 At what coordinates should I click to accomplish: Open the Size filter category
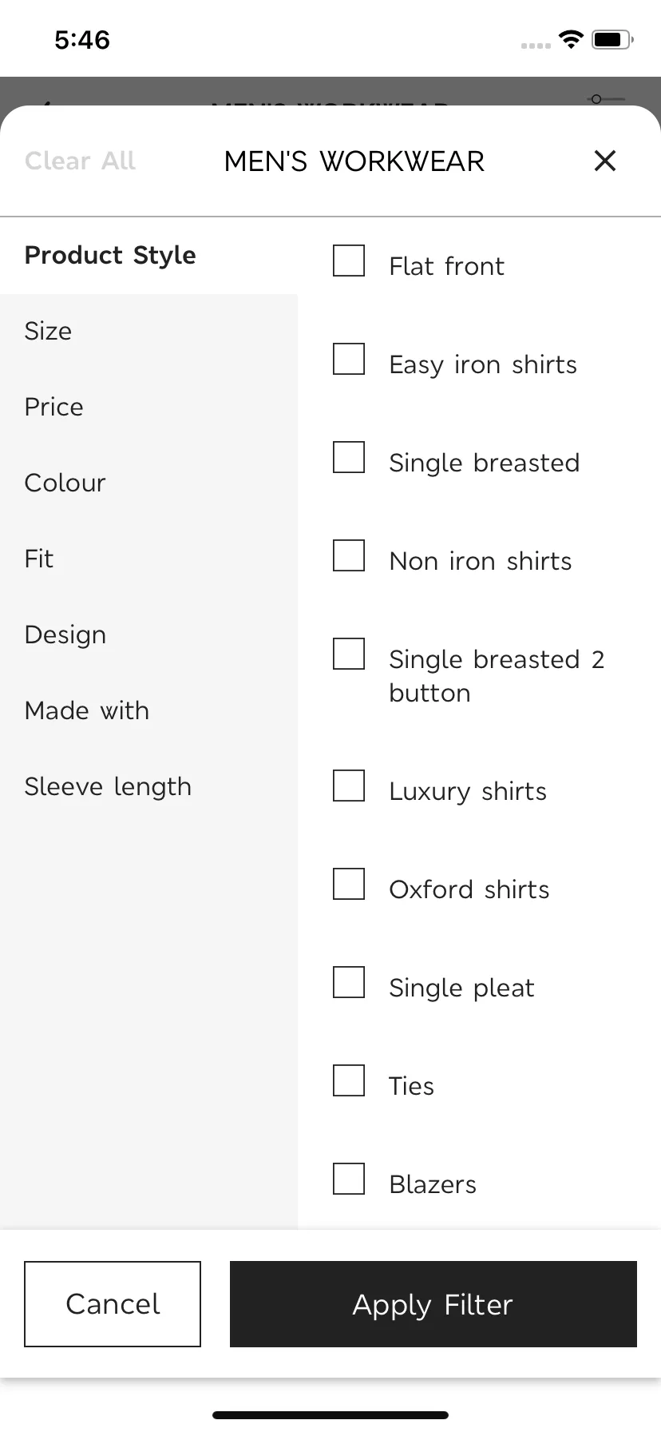pos(148,331)
